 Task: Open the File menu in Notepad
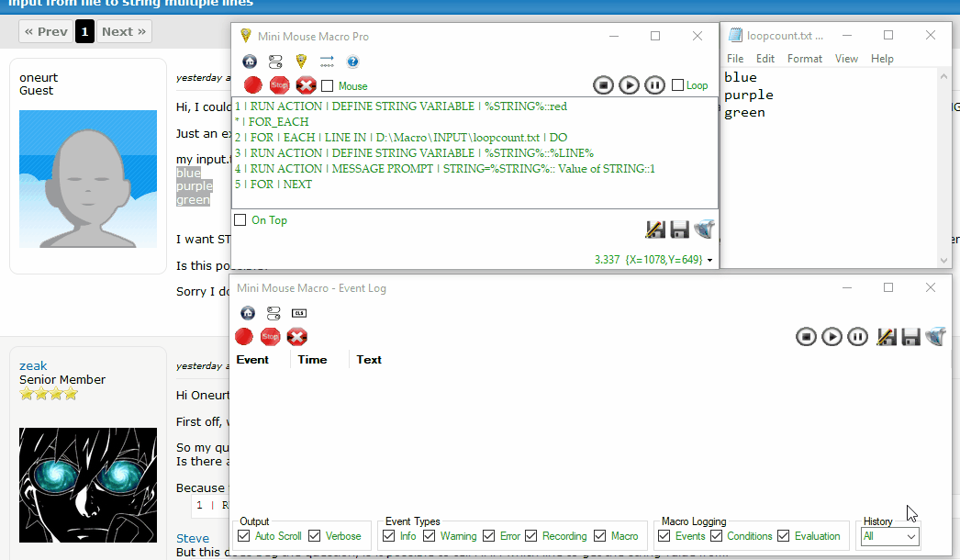coord(735,58)
